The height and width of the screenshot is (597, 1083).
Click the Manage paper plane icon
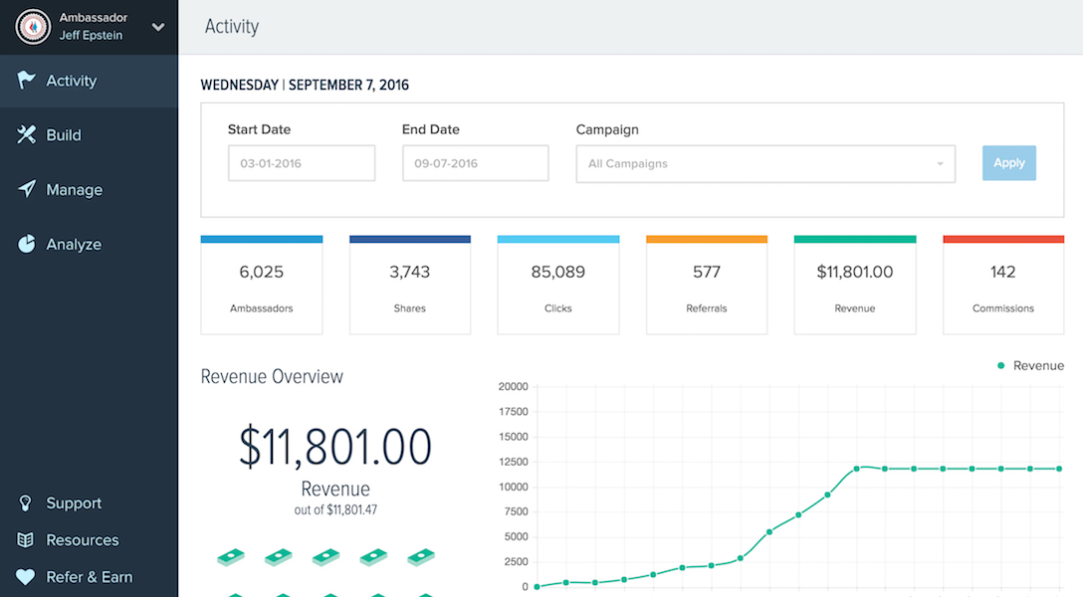coord(27,189)
